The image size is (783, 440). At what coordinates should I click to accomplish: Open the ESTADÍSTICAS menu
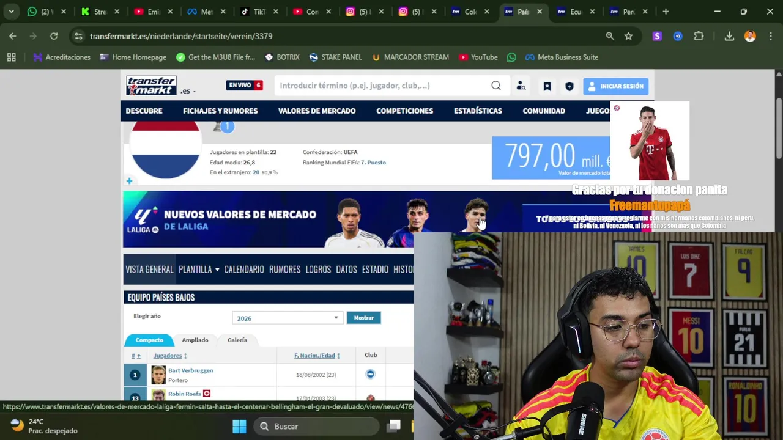pos(478,111)
